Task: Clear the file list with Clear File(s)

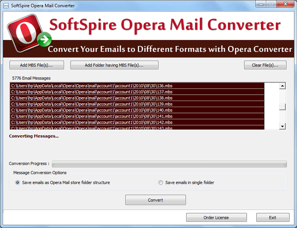Action: [x=265, y=65]
